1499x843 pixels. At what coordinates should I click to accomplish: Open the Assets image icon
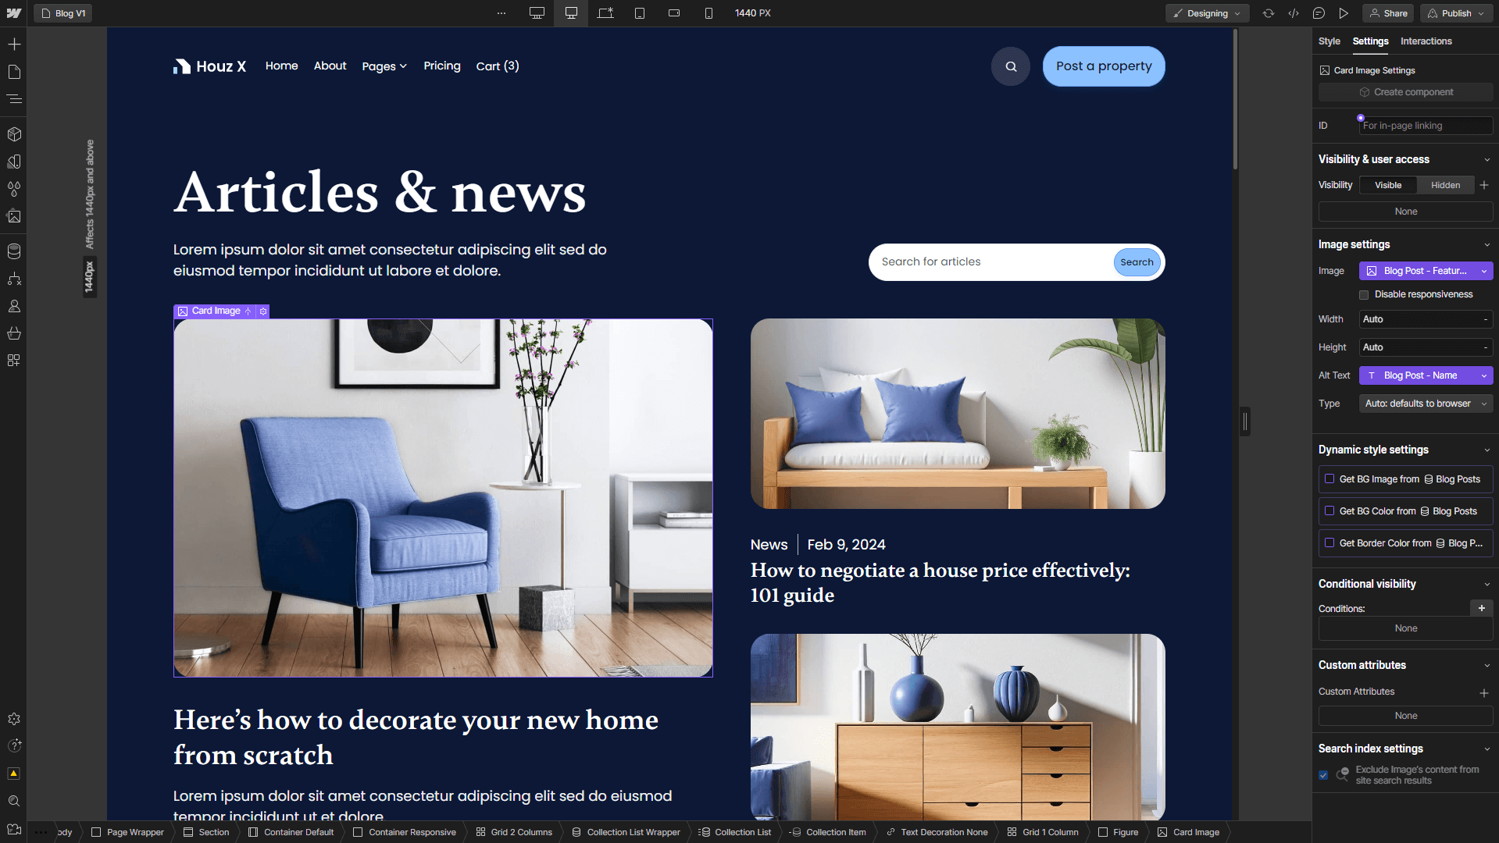point(14,216)
